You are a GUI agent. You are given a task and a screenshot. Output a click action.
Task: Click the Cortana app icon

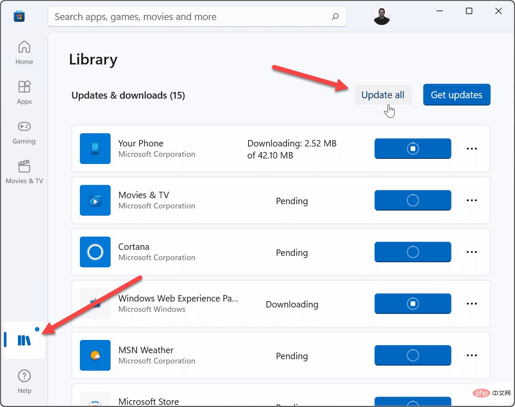point(95,252)
